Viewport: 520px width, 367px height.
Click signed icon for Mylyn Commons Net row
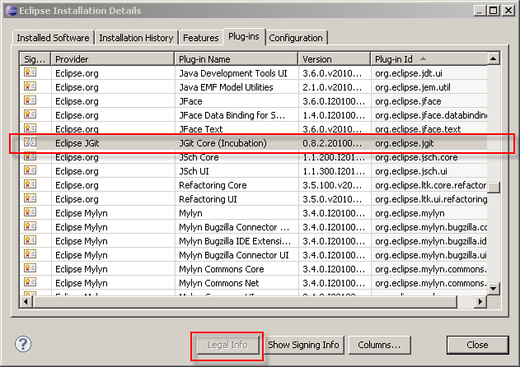click(x=30, y=282)
